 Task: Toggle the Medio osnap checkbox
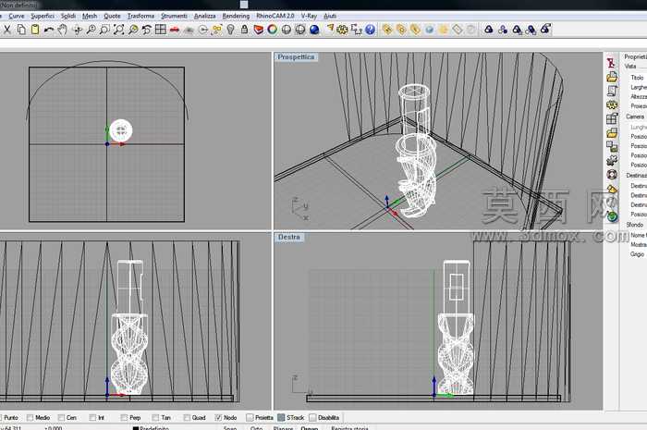tap(30, 418)
